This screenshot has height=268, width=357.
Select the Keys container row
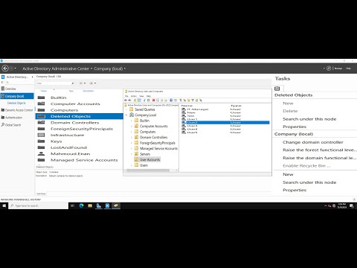pyautogui.click(x=80, y=141)
